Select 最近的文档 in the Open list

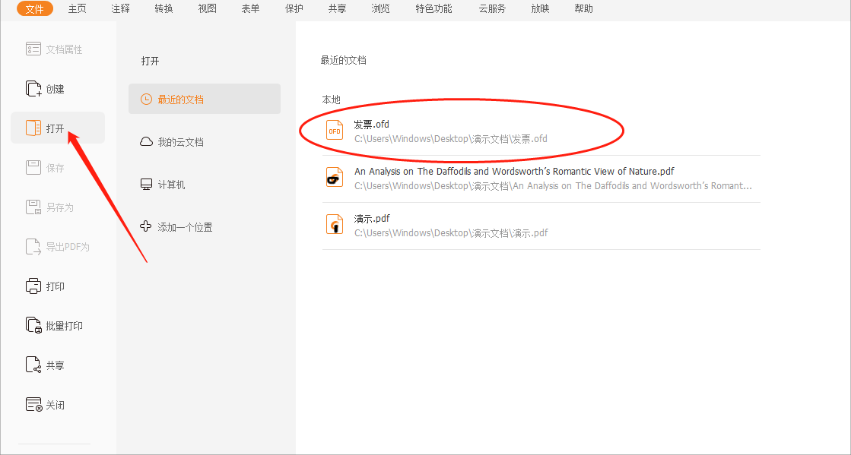tap(182, 98)
